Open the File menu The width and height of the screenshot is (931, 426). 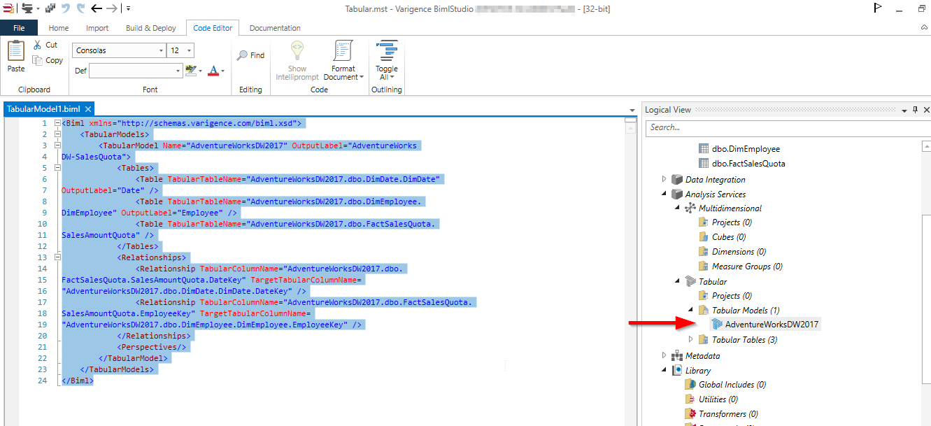[x=20, y=28]
